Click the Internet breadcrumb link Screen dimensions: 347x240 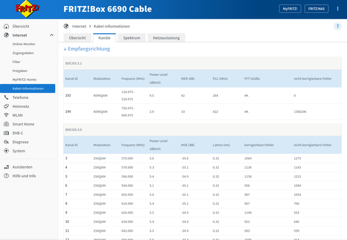79,26
